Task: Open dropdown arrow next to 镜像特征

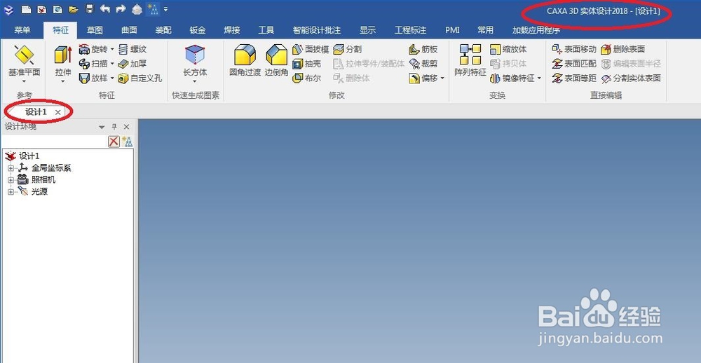Action: point(539,78)
